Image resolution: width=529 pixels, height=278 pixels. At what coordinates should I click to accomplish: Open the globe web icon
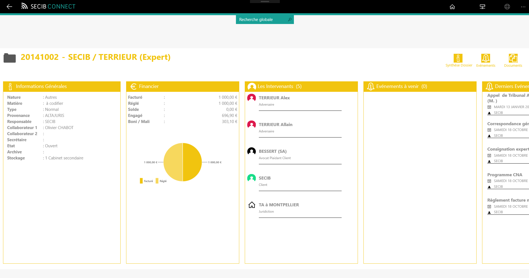pos(507,7)
